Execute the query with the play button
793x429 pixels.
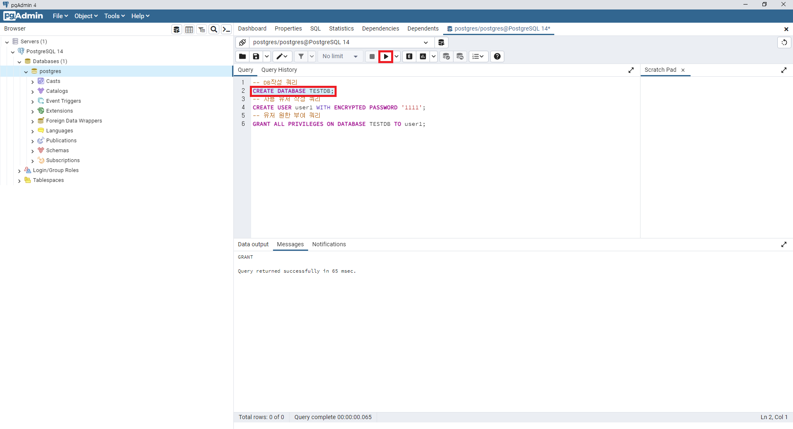(x=386, y=57)
